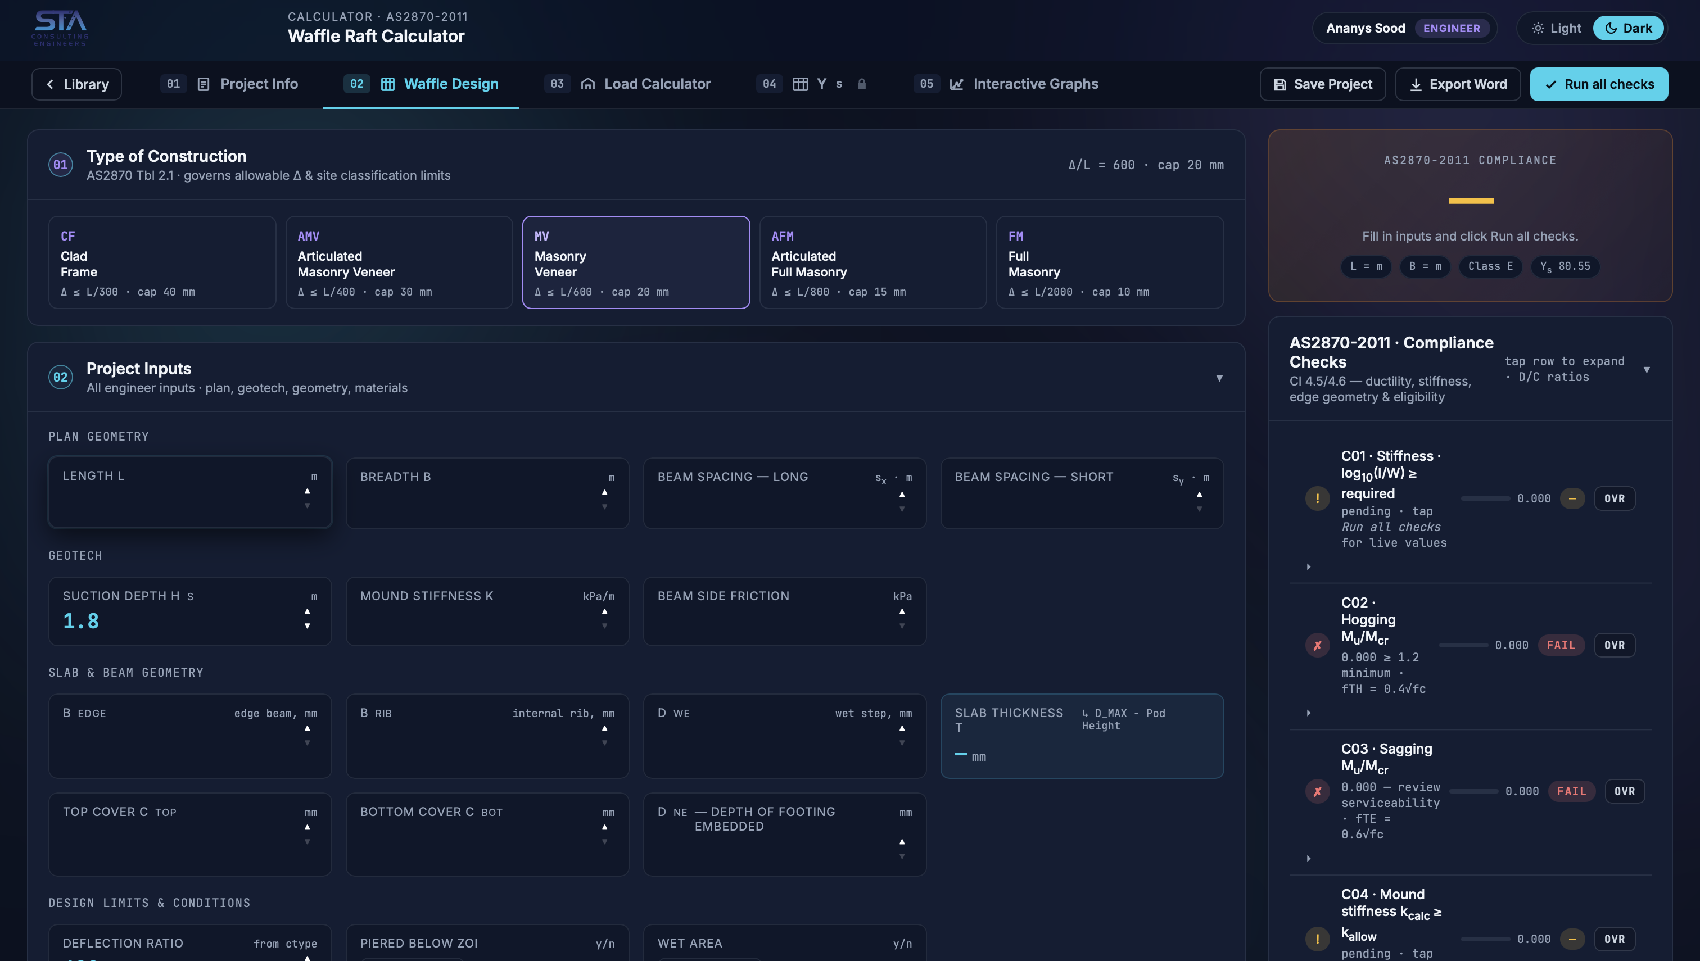The image size is (1700, 961).
Task: Click the C04 Mound stiffness warning icon
Action: point(1317,939)
